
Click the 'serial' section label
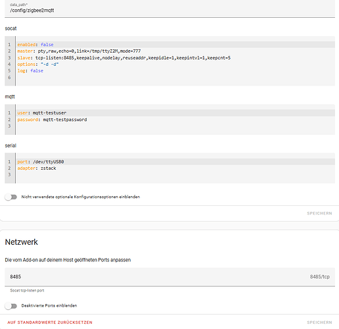click(x=11, y=145)
